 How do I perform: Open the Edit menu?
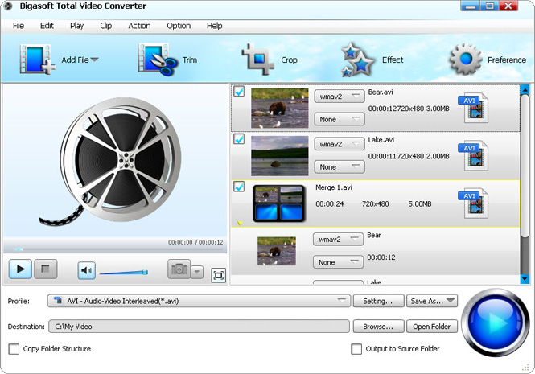pos(47,26)
